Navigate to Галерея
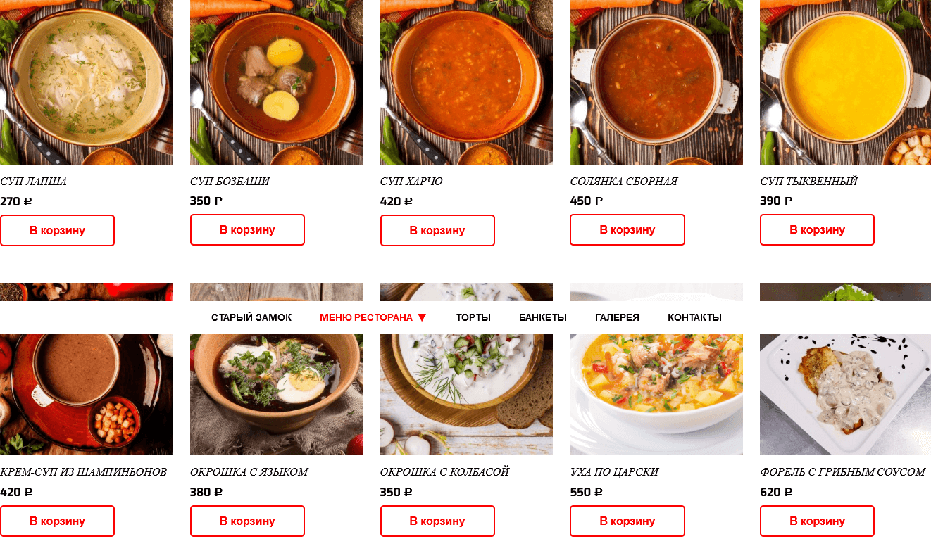 617,317
